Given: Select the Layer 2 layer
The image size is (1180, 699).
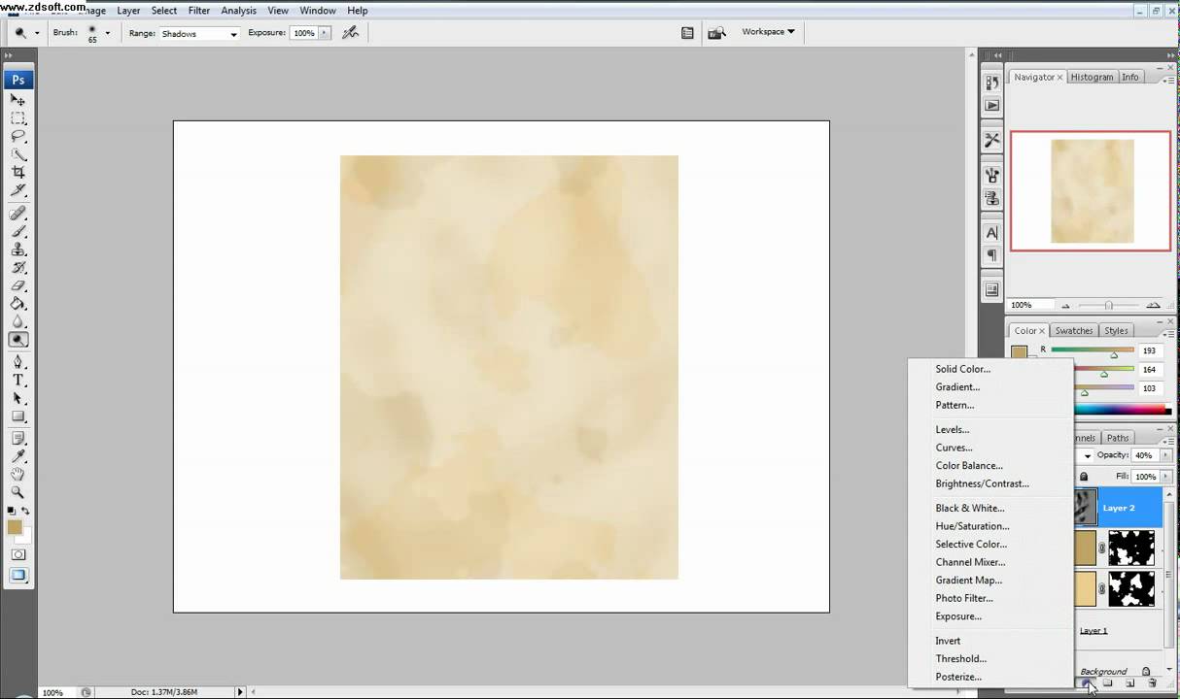Looking at the screenshot, I should pyautogui.click(x=1118, y=508).
